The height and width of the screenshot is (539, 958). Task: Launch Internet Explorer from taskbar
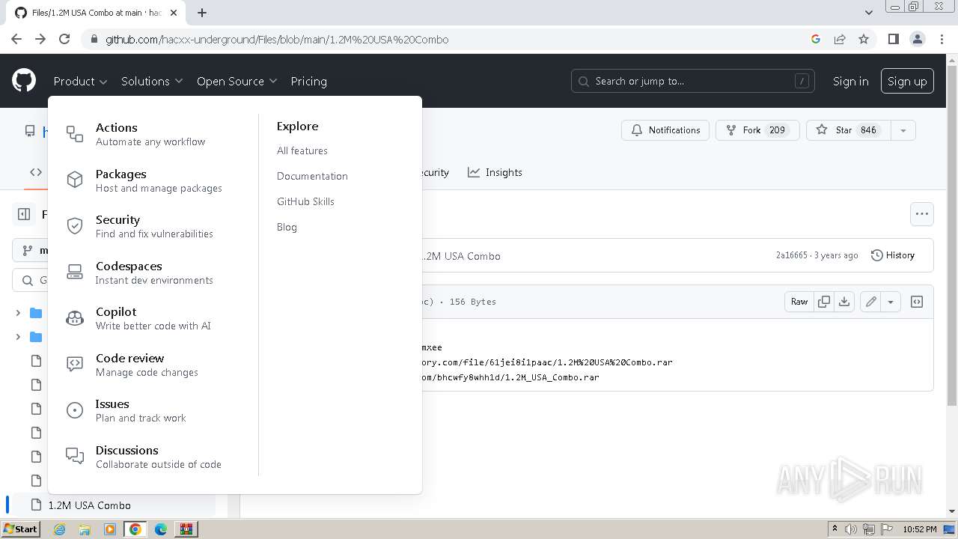(x=60, y=529)
